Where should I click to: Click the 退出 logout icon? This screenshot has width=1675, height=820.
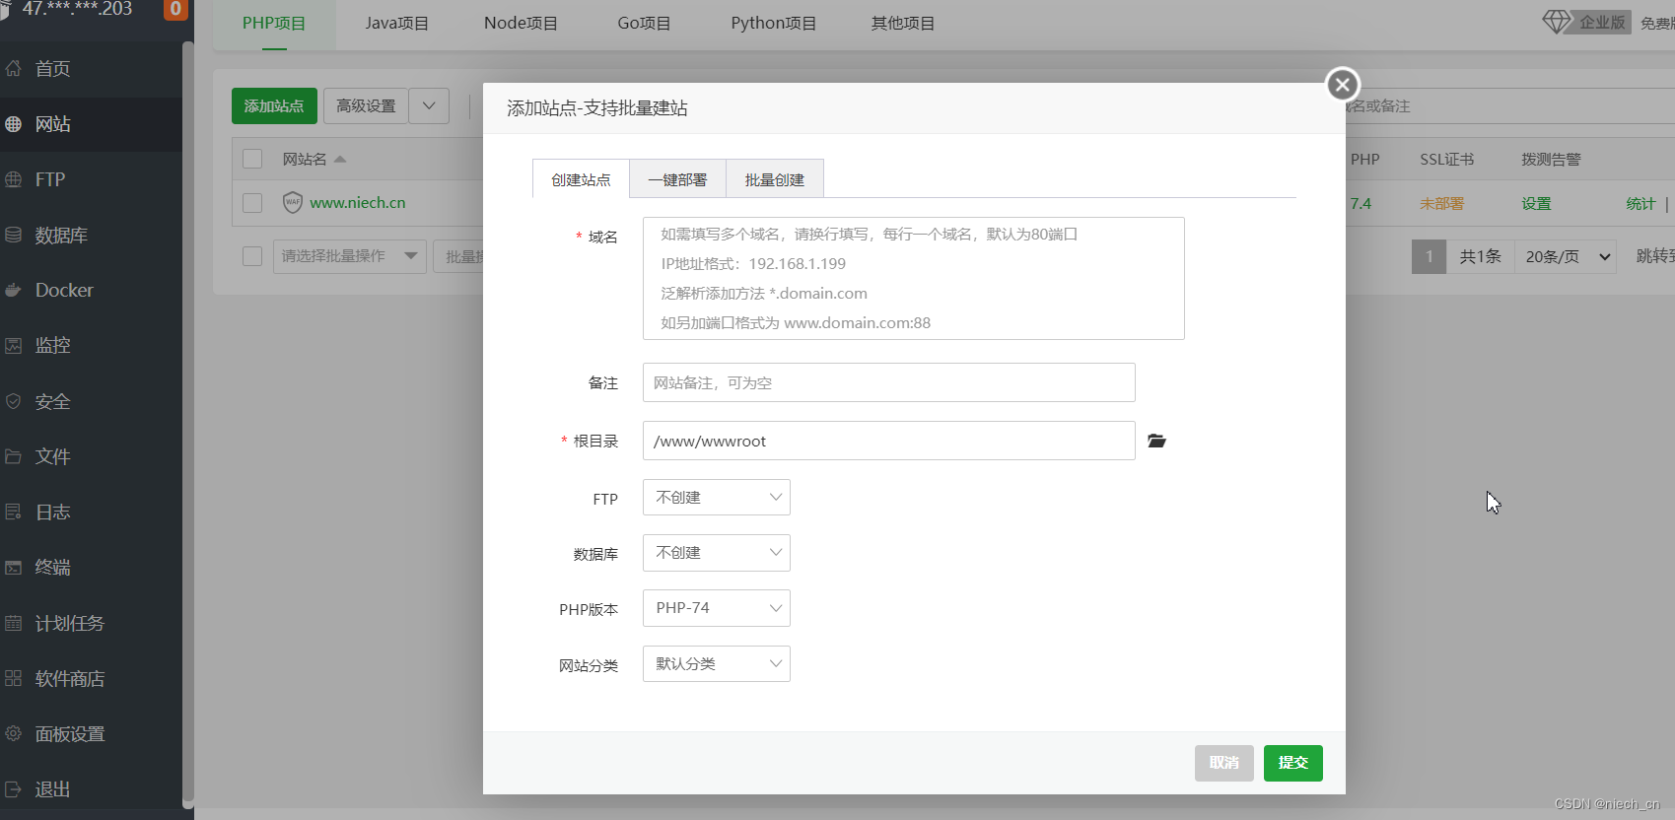(x=14, y=789)
